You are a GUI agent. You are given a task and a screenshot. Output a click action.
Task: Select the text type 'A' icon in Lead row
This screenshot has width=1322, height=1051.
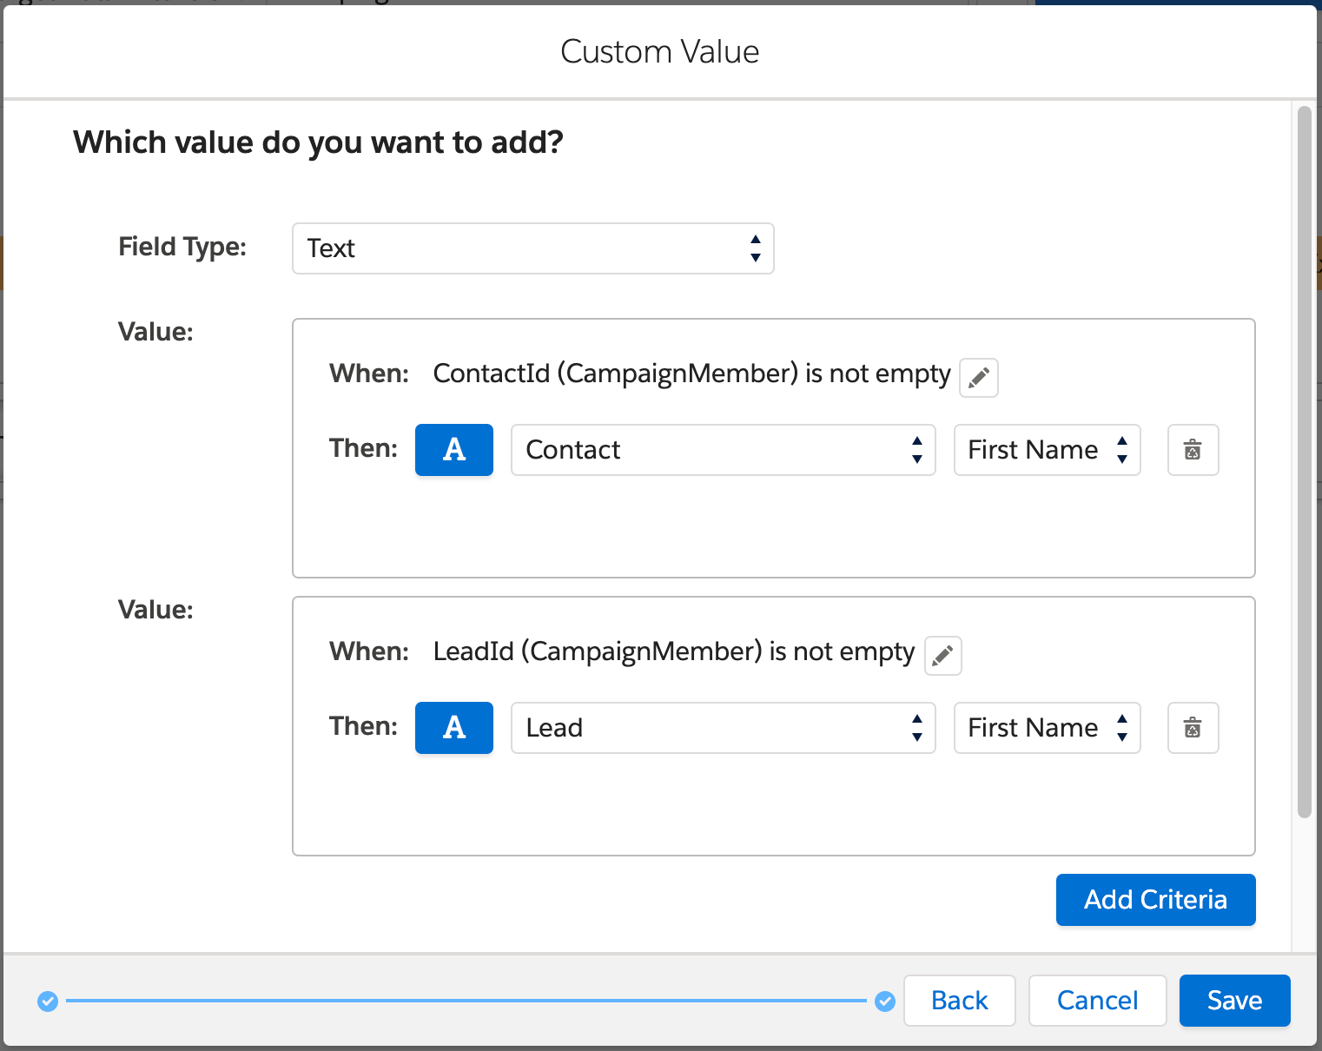pos(453,728)
